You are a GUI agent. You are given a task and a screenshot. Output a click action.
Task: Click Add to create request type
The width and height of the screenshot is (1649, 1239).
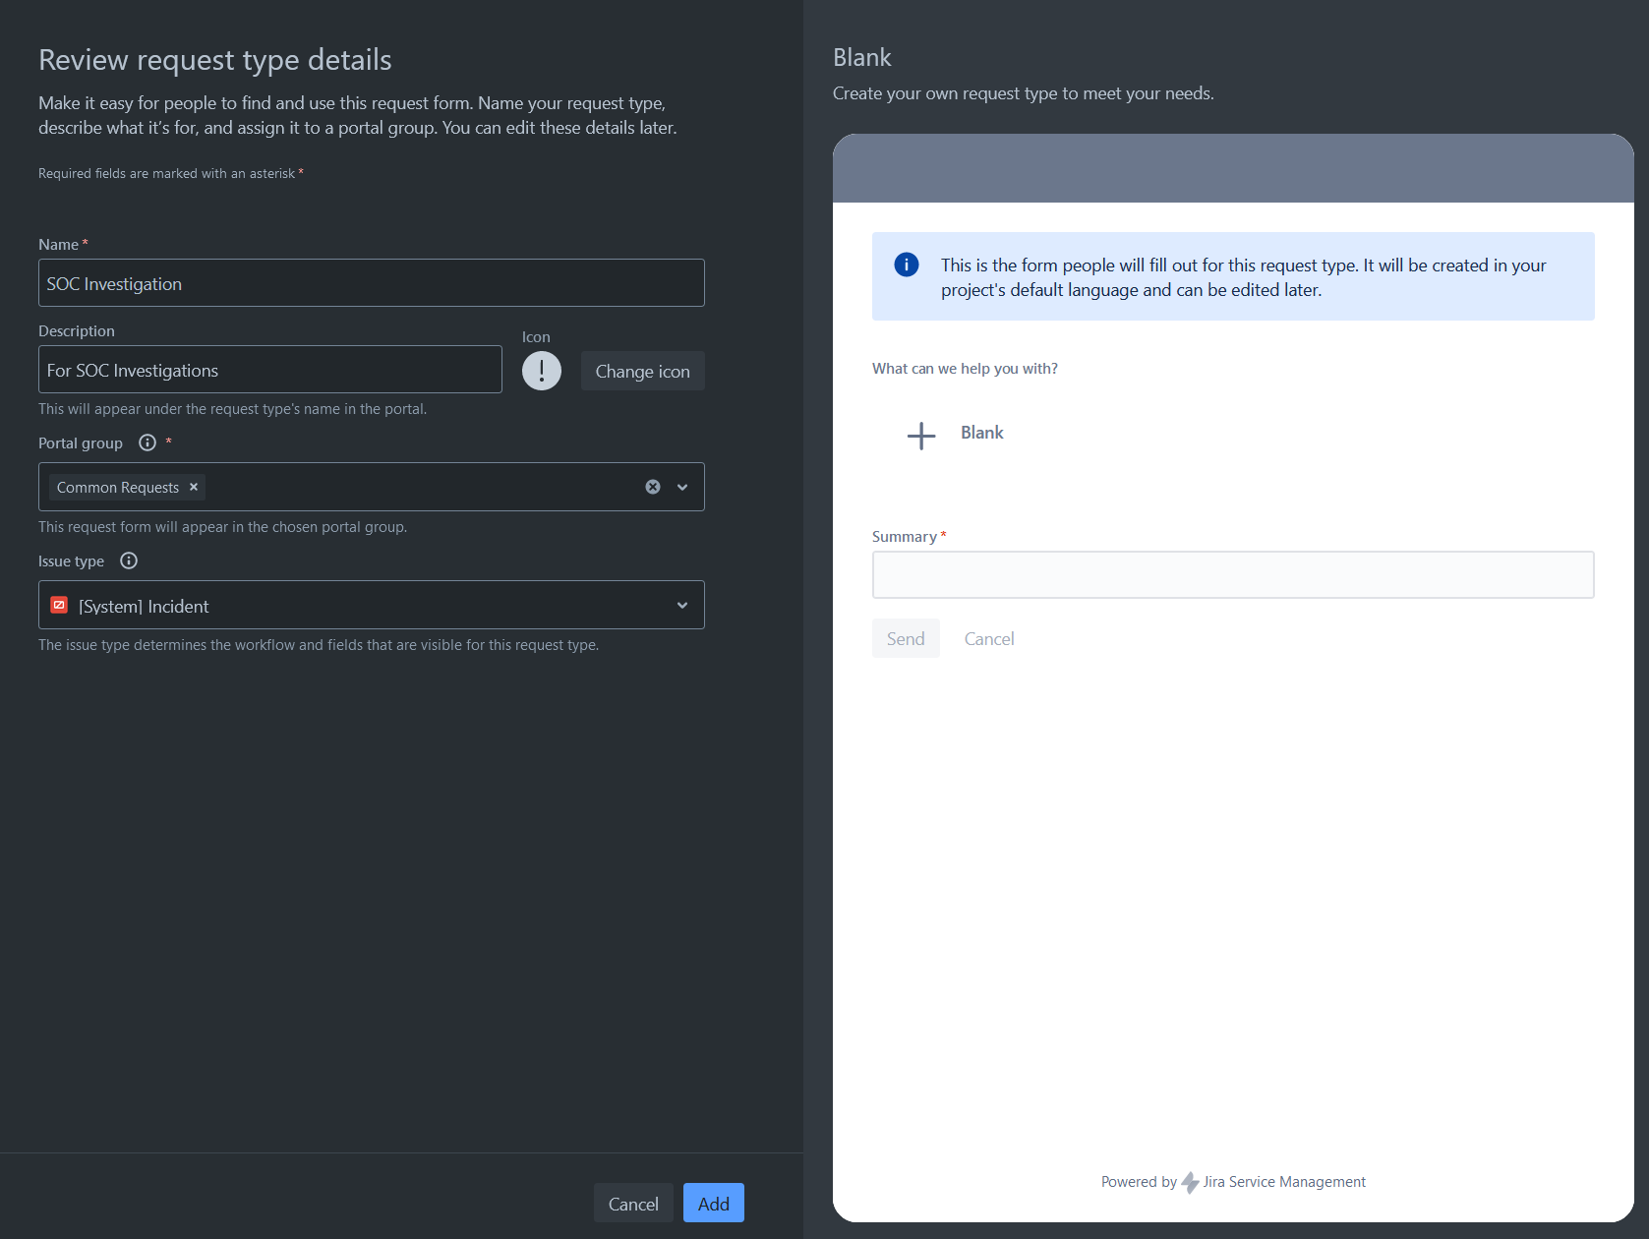coord(713,1204)
